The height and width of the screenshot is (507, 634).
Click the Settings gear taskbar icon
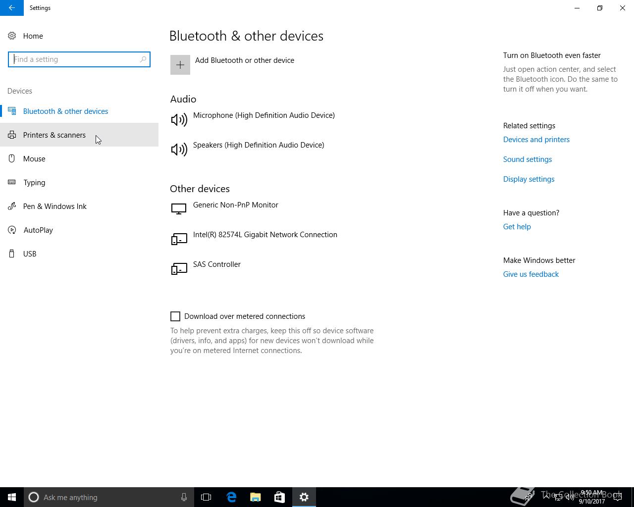coord(304,497)
